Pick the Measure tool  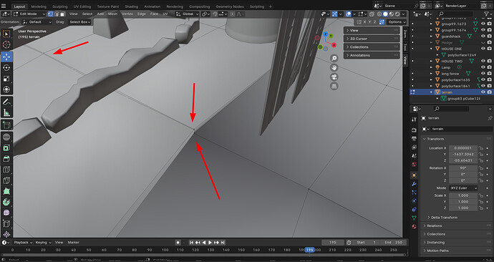click(6, 112)
